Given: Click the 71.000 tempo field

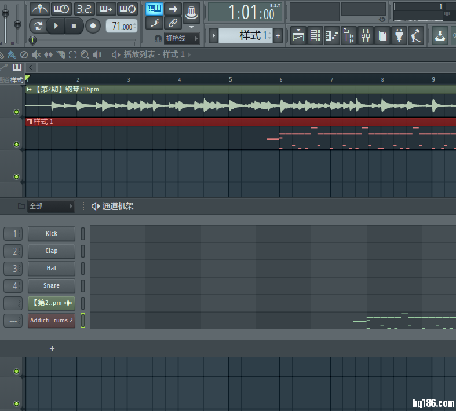Looking at the screenshot, I should pyautogui.click(x=122, y=26).
